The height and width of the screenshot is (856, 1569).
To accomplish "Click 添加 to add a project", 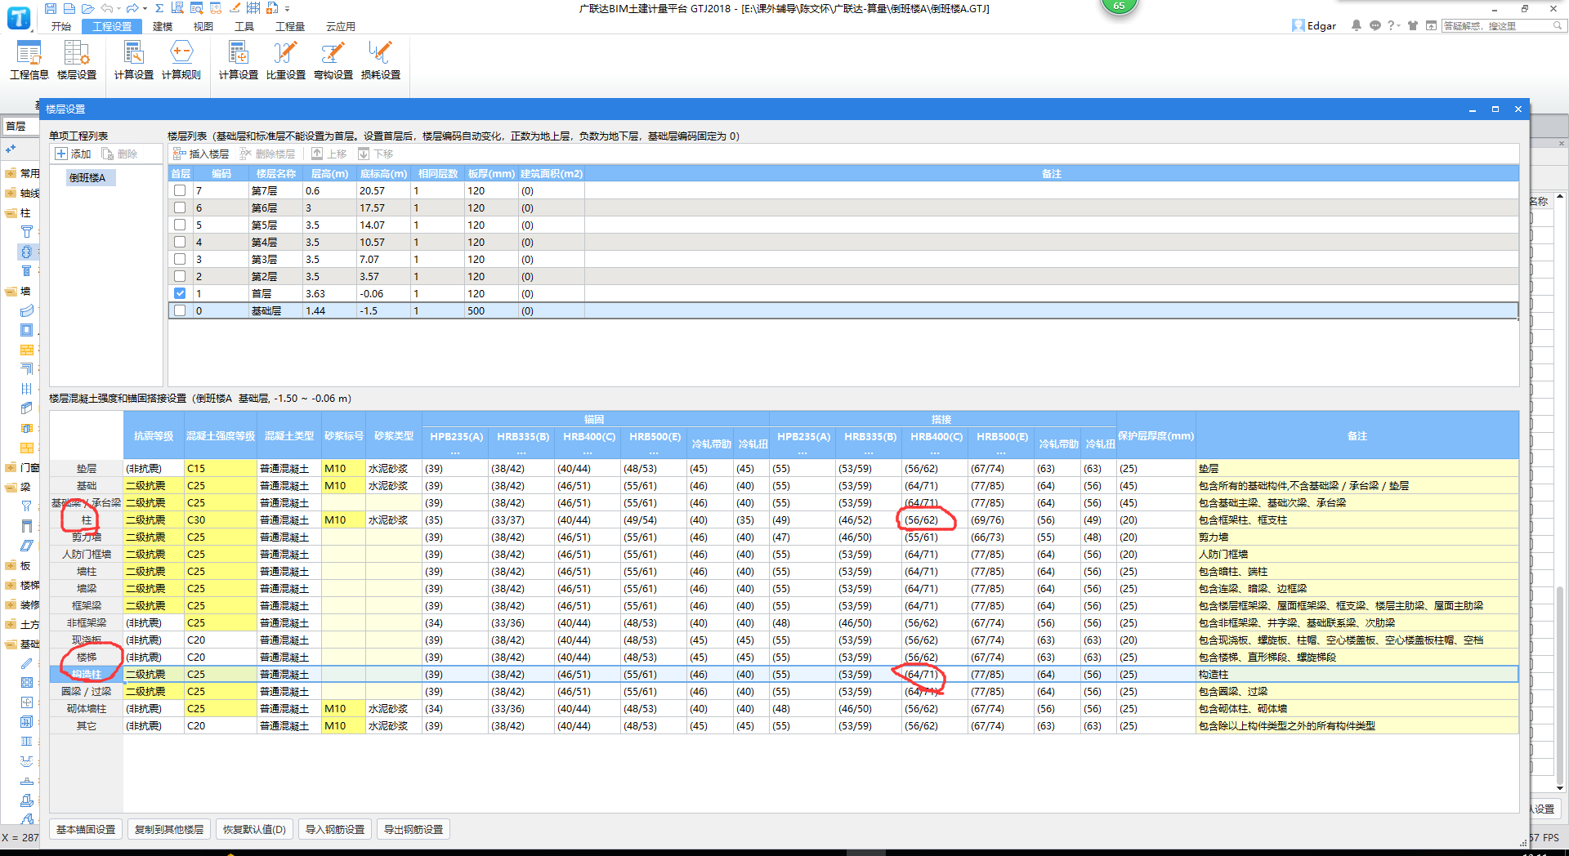I will pos(73,154).
